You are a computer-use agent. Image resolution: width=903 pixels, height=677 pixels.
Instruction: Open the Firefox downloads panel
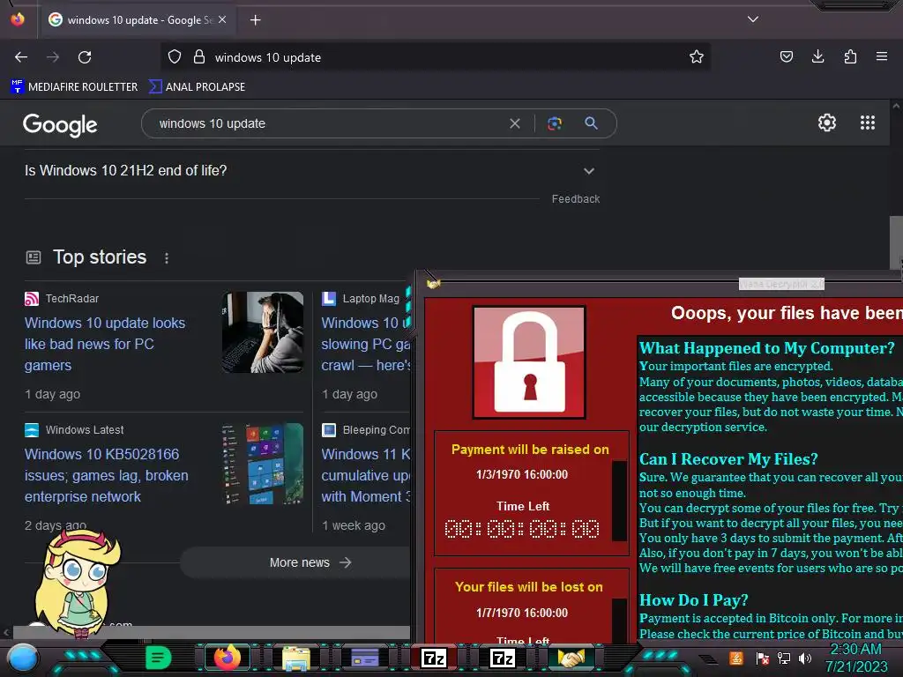click(x=817, y=56)
